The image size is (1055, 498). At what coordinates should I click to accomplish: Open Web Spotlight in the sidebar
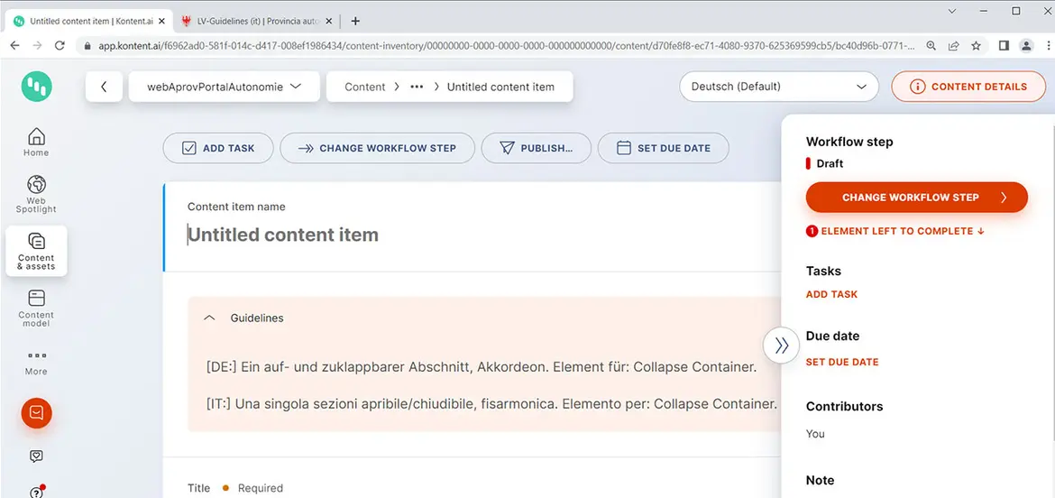(36, 192)
